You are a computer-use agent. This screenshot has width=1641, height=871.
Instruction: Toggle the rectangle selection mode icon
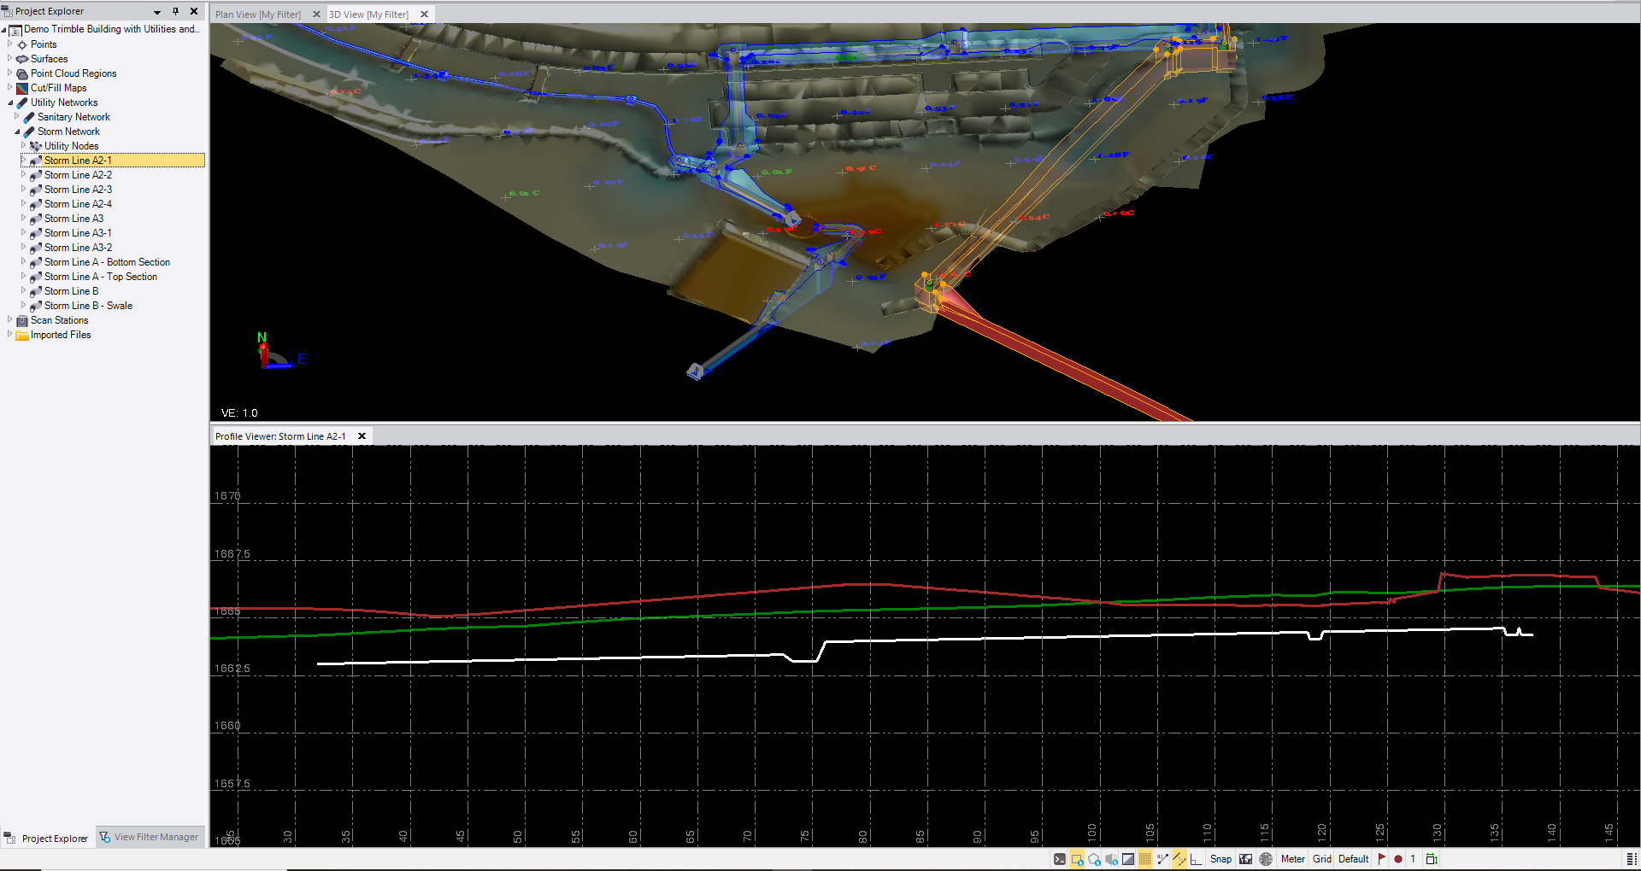1077,859
